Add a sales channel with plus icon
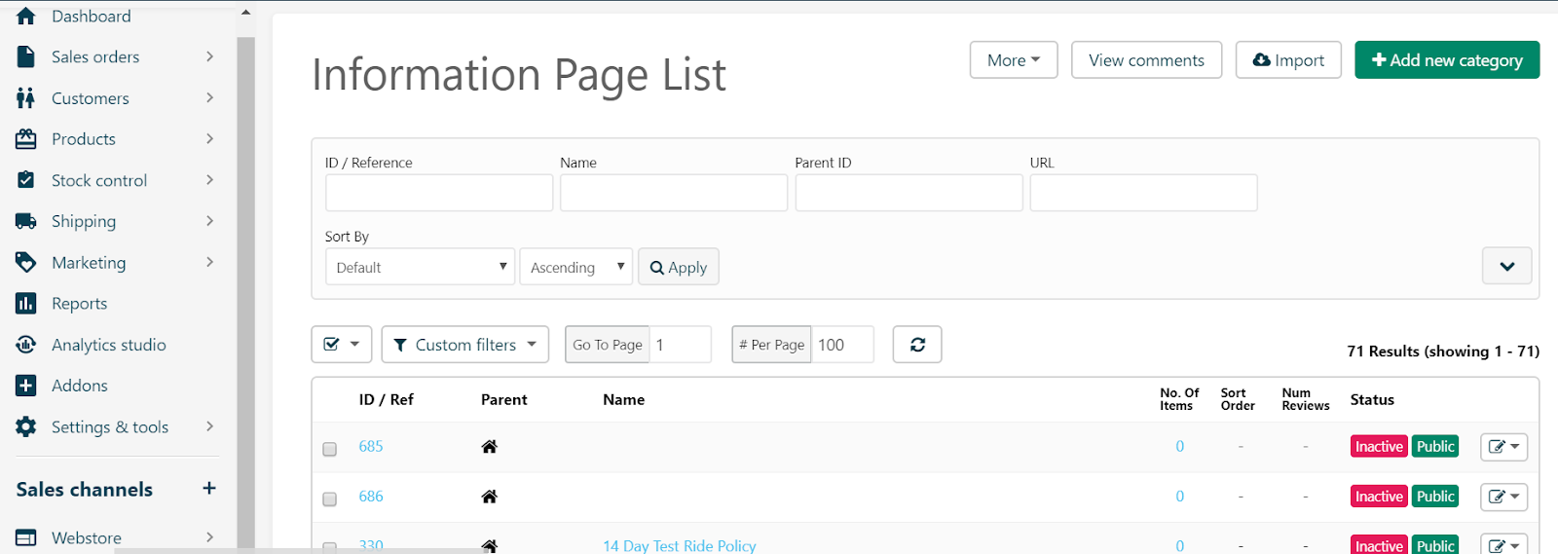The image size is (1558, 554). (208, 488)
